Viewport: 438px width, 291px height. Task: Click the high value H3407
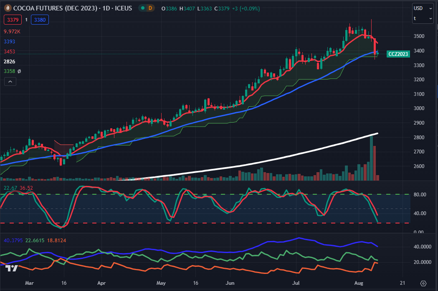tap(187, 9)
